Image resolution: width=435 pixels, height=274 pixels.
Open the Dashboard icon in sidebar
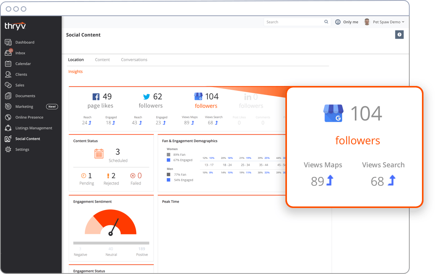(x=8, y=42)
